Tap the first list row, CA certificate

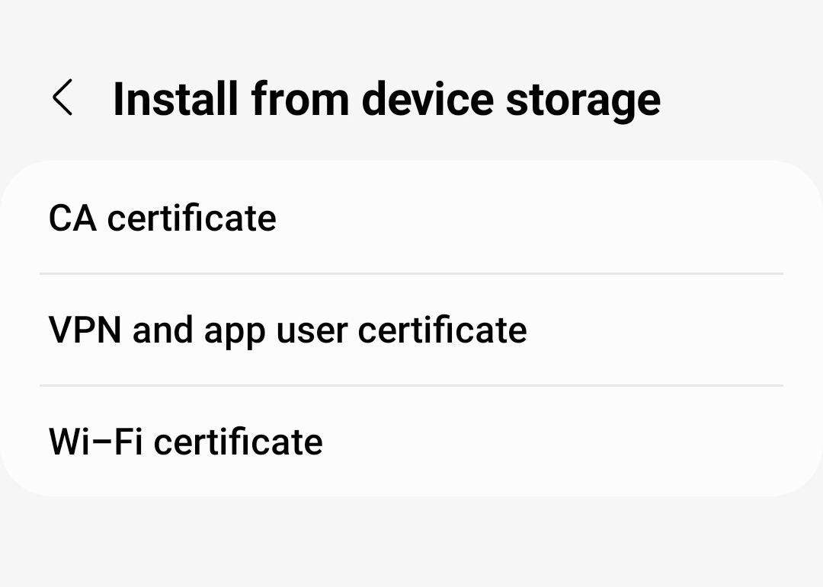pyautogui.click(x=411, y=219)
